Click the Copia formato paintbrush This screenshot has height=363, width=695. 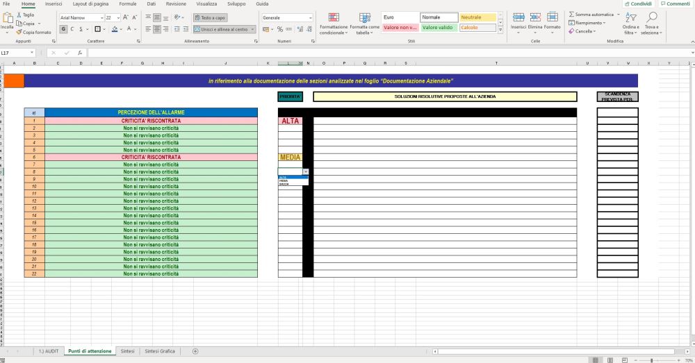[19, 32]
